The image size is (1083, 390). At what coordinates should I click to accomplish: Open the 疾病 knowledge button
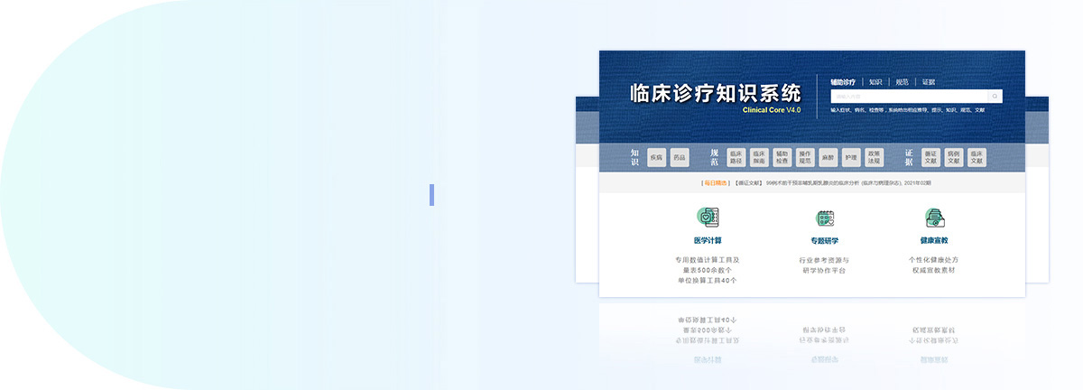(656, 157)
